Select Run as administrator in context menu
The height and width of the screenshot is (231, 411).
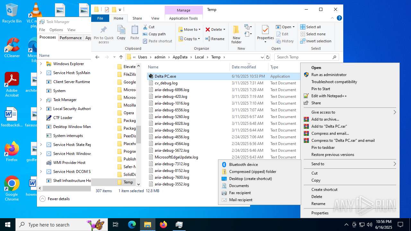350,75
